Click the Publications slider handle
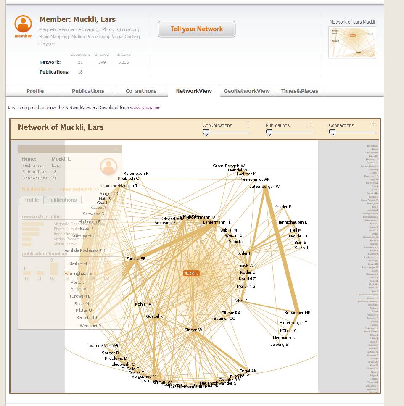Image resolution: width=404 pixels, height=406 pixels. [269, 133]
